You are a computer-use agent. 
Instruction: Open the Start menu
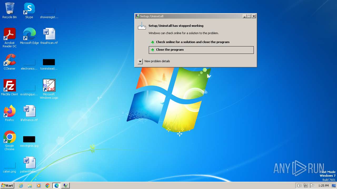(7, 186)
